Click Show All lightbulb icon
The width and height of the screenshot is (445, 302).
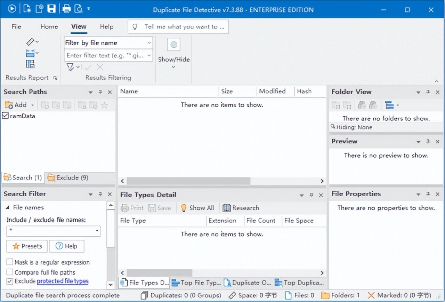coord(184,208)
